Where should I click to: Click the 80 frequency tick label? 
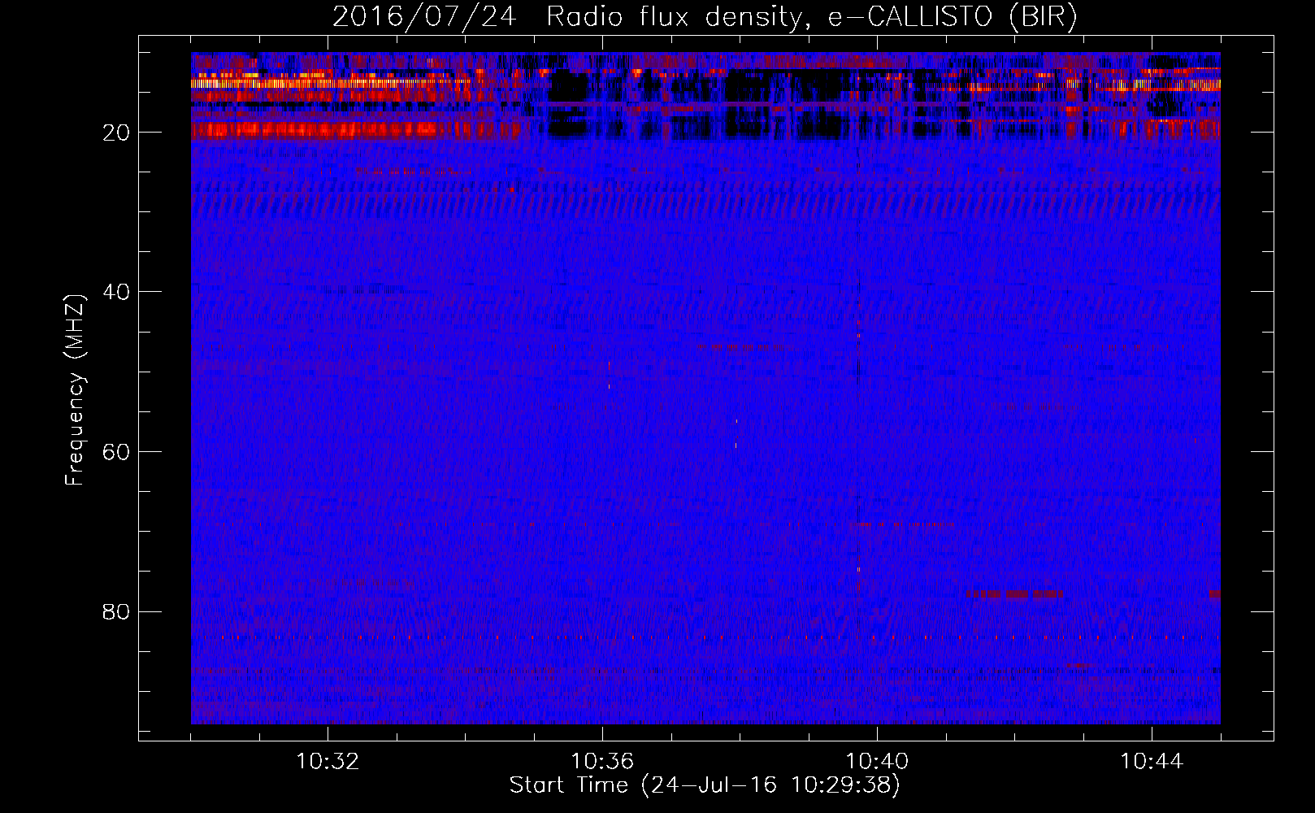tap(117, 611)
